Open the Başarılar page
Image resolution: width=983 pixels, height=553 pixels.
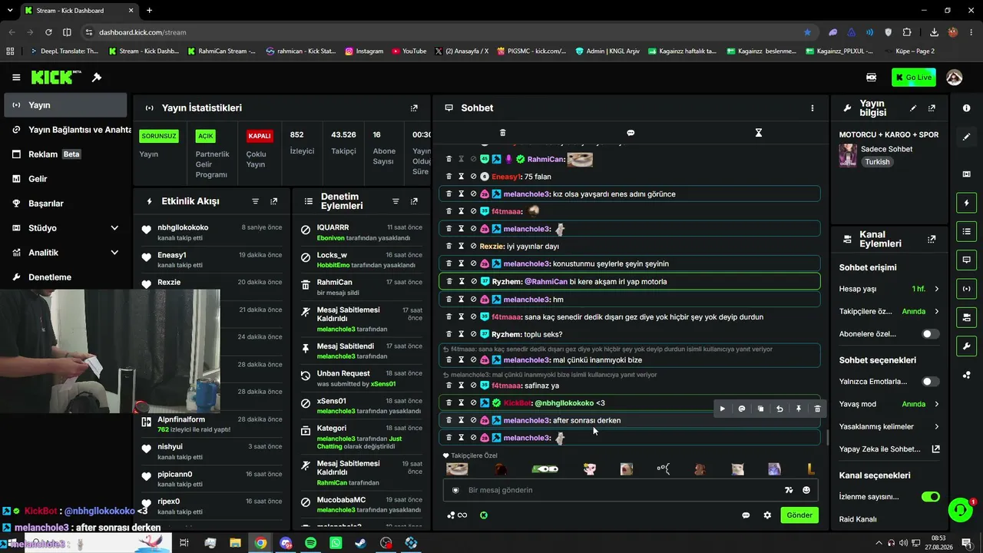pos(66,204)
